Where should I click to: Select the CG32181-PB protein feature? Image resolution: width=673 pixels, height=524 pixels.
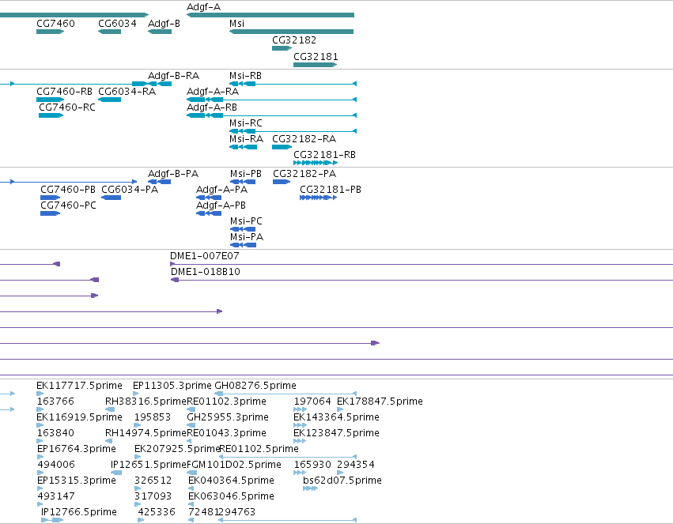coord(319,198)
